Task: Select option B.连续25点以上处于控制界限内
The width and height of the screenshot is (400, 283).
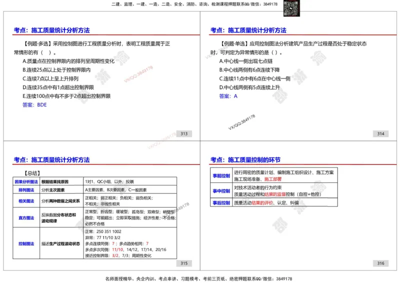Action: (x=56, y=70)
